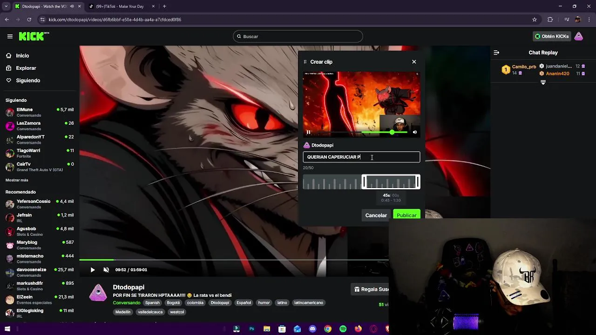The image size is (596, 335).
Task: Select the Spanish tag
Action: coord(152,303)
